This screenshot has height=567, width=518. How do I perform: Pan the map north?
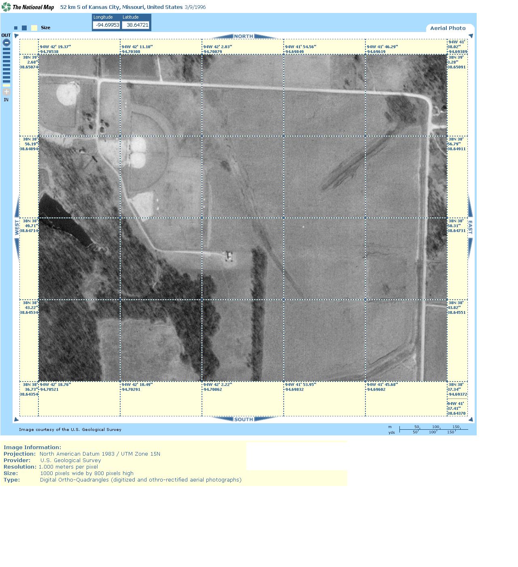coord(243,36)
